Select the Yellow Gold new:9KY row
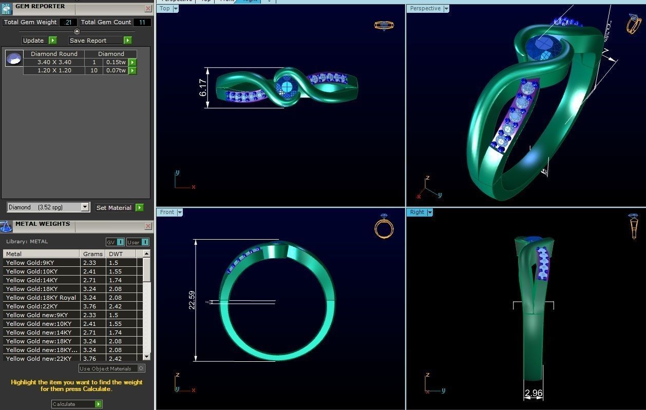The image size is (646, 410). pos(72,315)
